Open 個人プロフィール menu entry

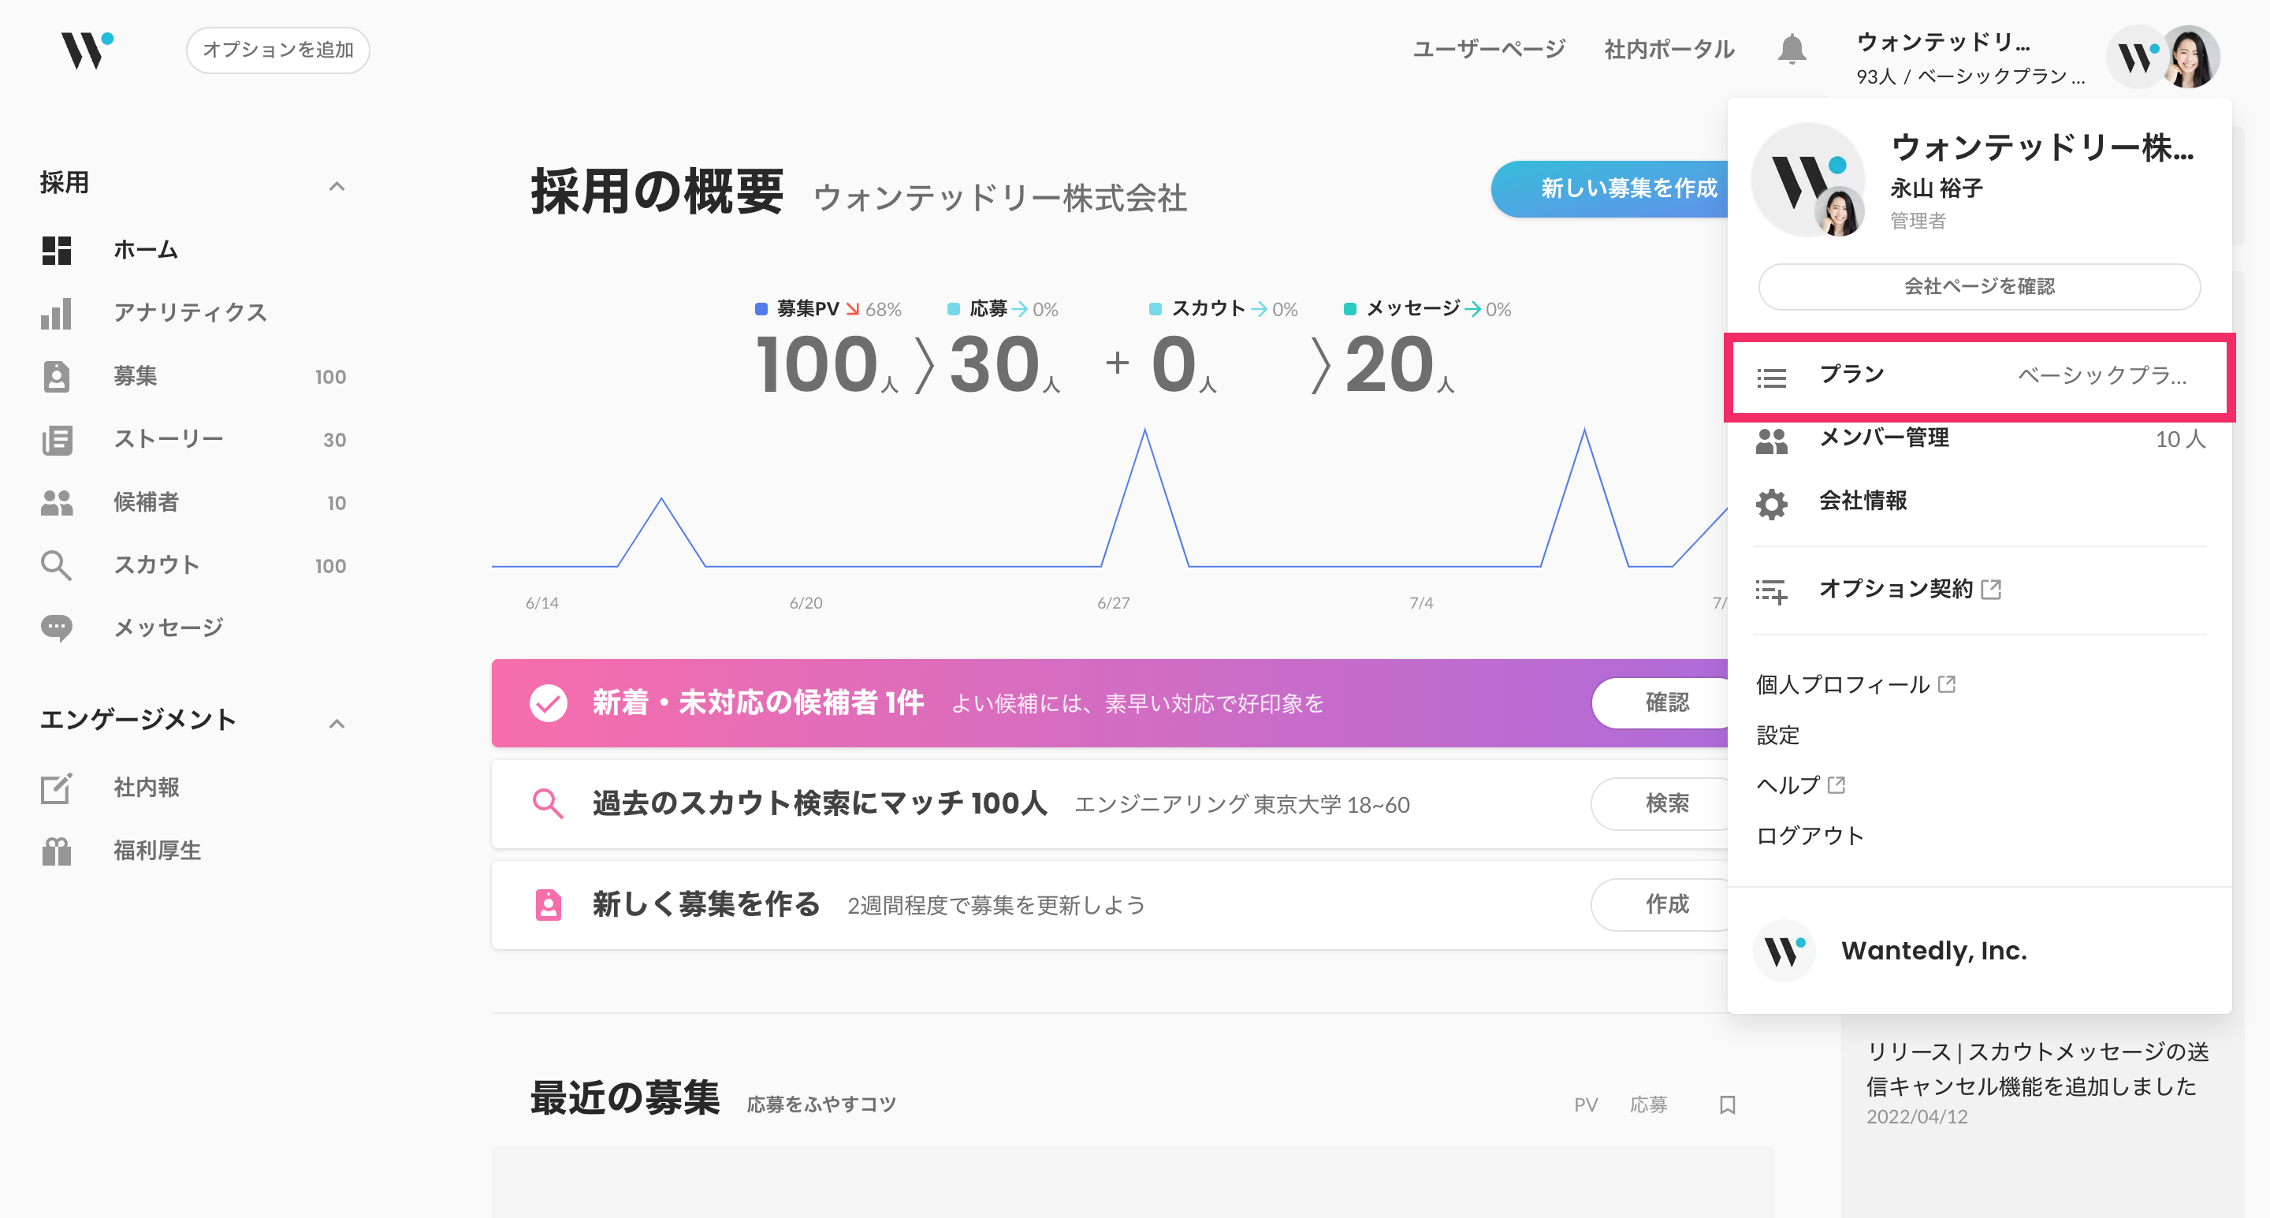coord(1856,685)
